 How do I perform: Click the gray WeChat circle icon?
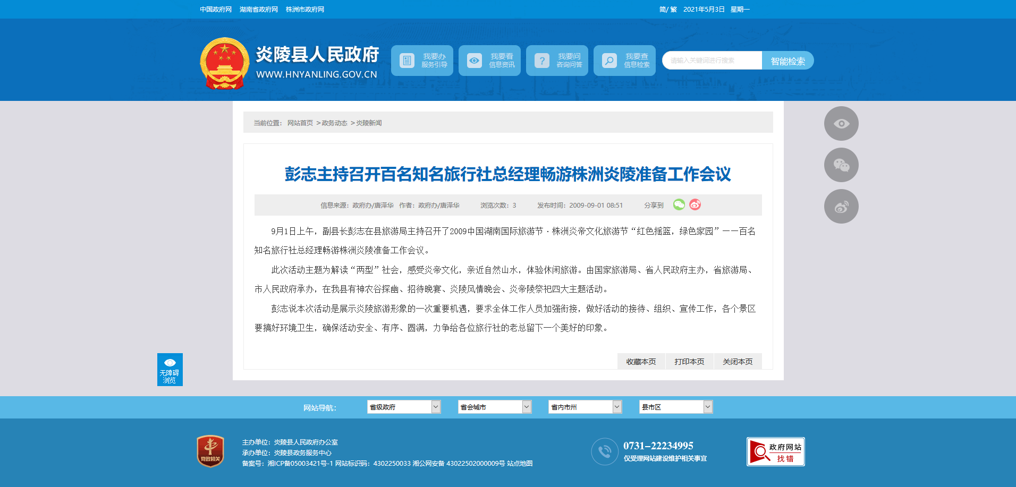pyautogui.click(x=841, y=165)
